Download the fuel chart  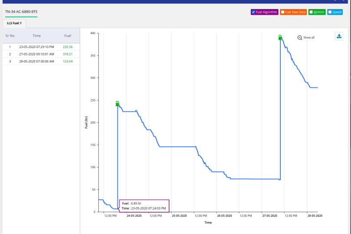[339, 36]
